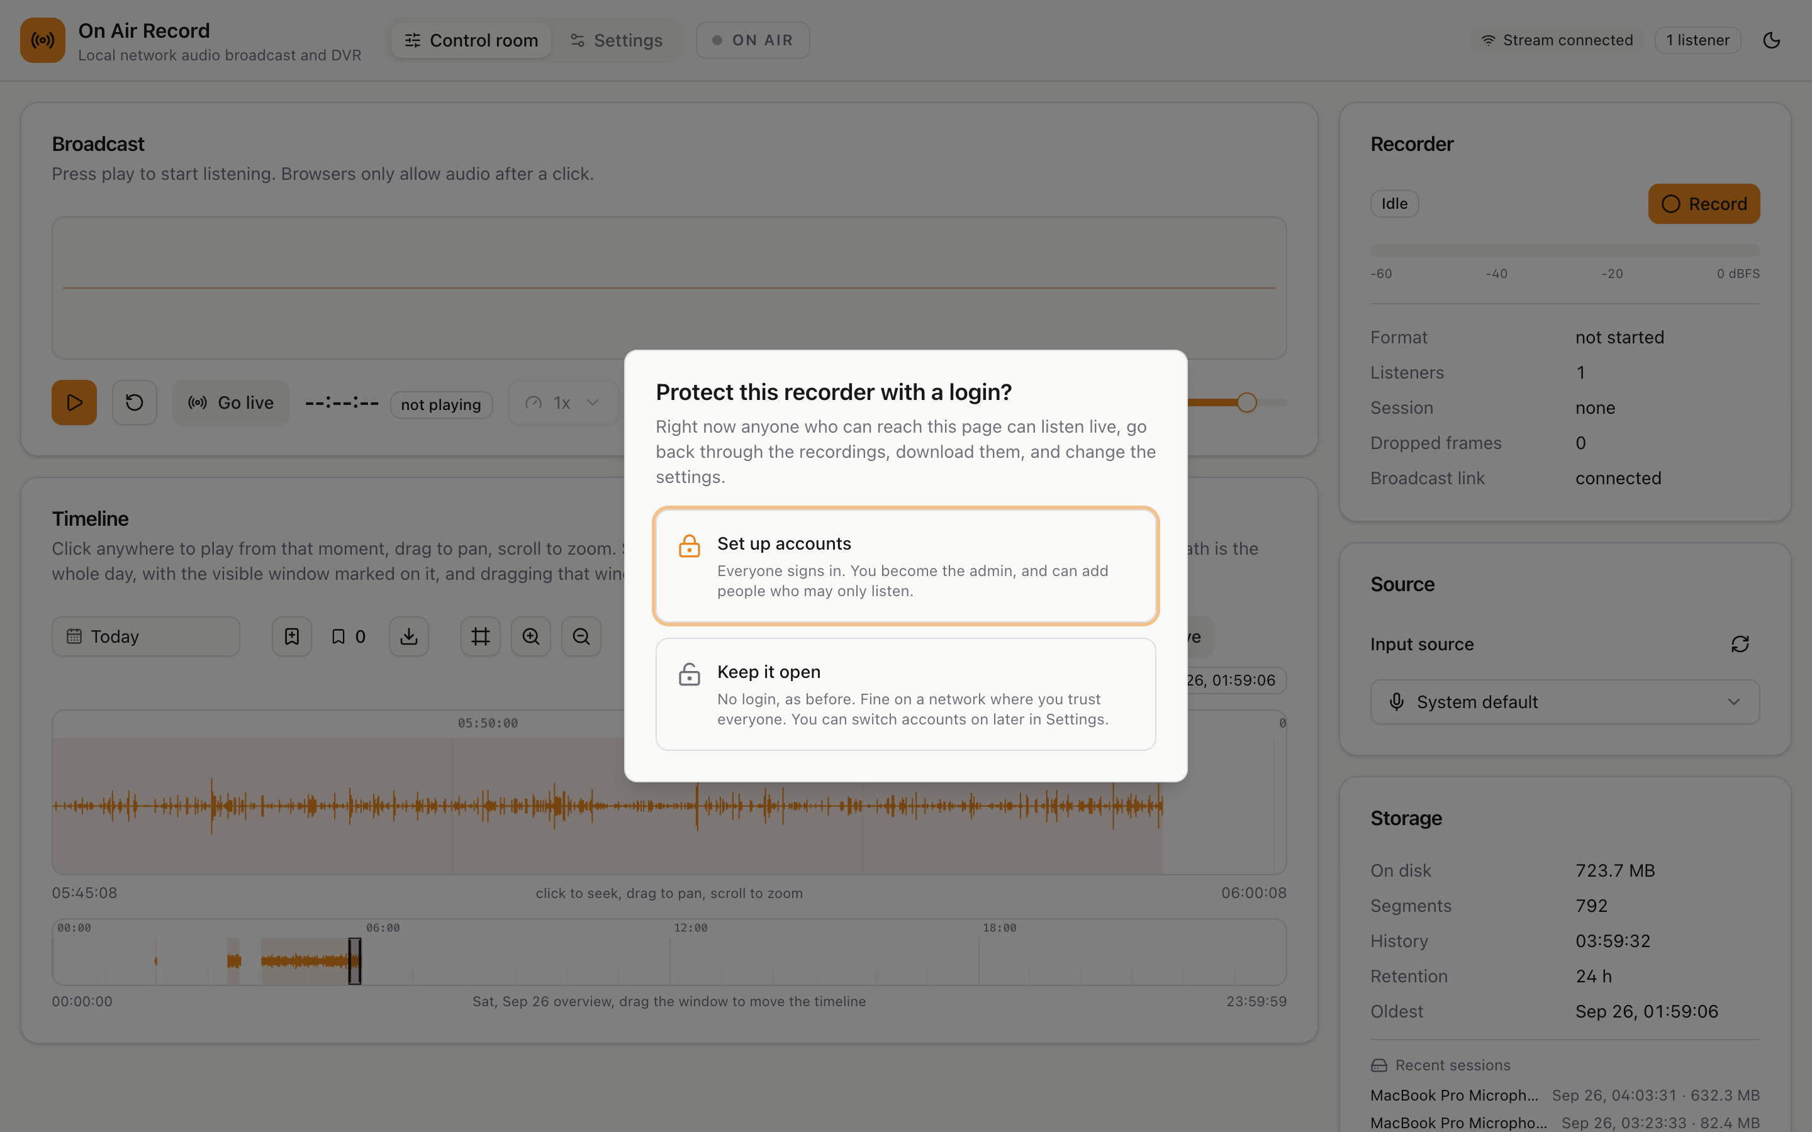This screenshot has width=1812, height=1132.
Task: Open the 1x playback speed dropdown
Action: point(563,402)
